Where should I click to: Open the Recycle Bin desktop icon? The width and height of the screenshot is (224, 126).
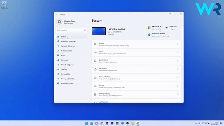[x=4, y=5]
